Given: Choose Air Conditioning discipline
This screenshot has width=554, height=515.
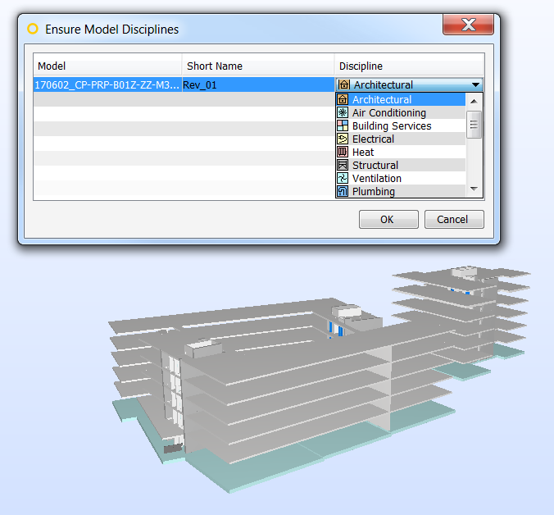Looking at the screenshot, I should pos(401,112).
